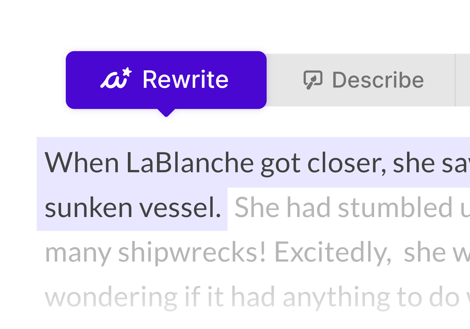This screenshot has width=470, height=329.
Task: Click the faded word "wondering"
Action: 111,298
